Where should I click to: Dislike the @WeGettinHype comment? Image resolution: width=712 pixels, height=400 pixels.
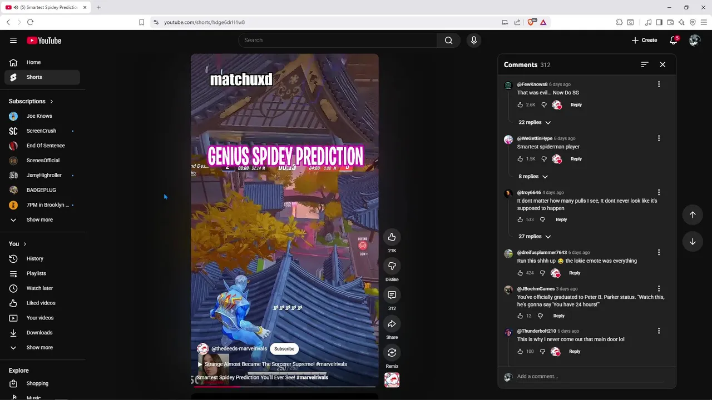coord(544,159)
